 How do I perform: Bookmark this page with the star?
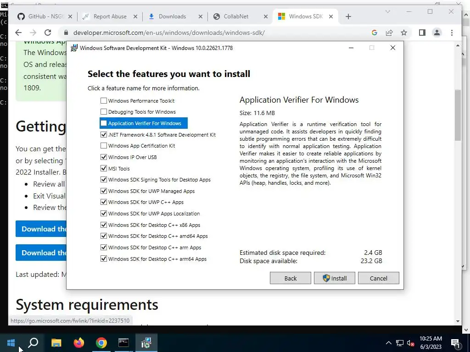pyautogui.click(x=404, y=33)
